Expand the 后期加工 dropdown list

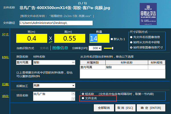pos(73,85)
